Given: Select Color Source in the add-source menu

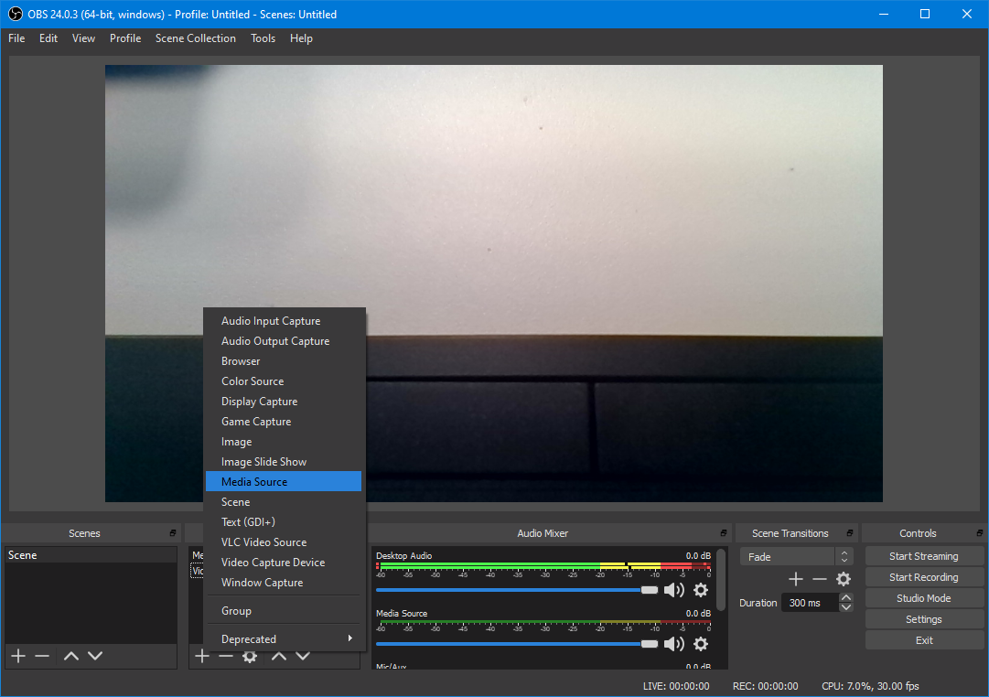Looking at the screenshot, I should (x=284, y=381).
